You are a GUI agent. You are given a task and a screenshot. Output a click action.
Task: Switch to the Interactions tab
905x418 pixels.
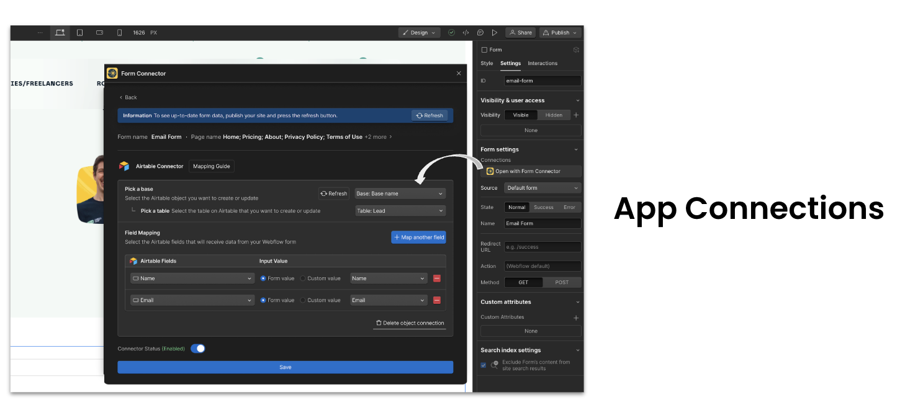pos(543,63)
